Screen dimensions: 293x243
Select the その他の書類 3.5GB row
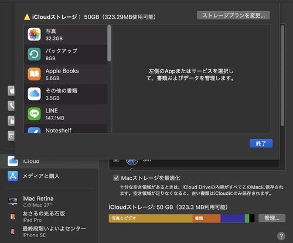pos(66,94)
